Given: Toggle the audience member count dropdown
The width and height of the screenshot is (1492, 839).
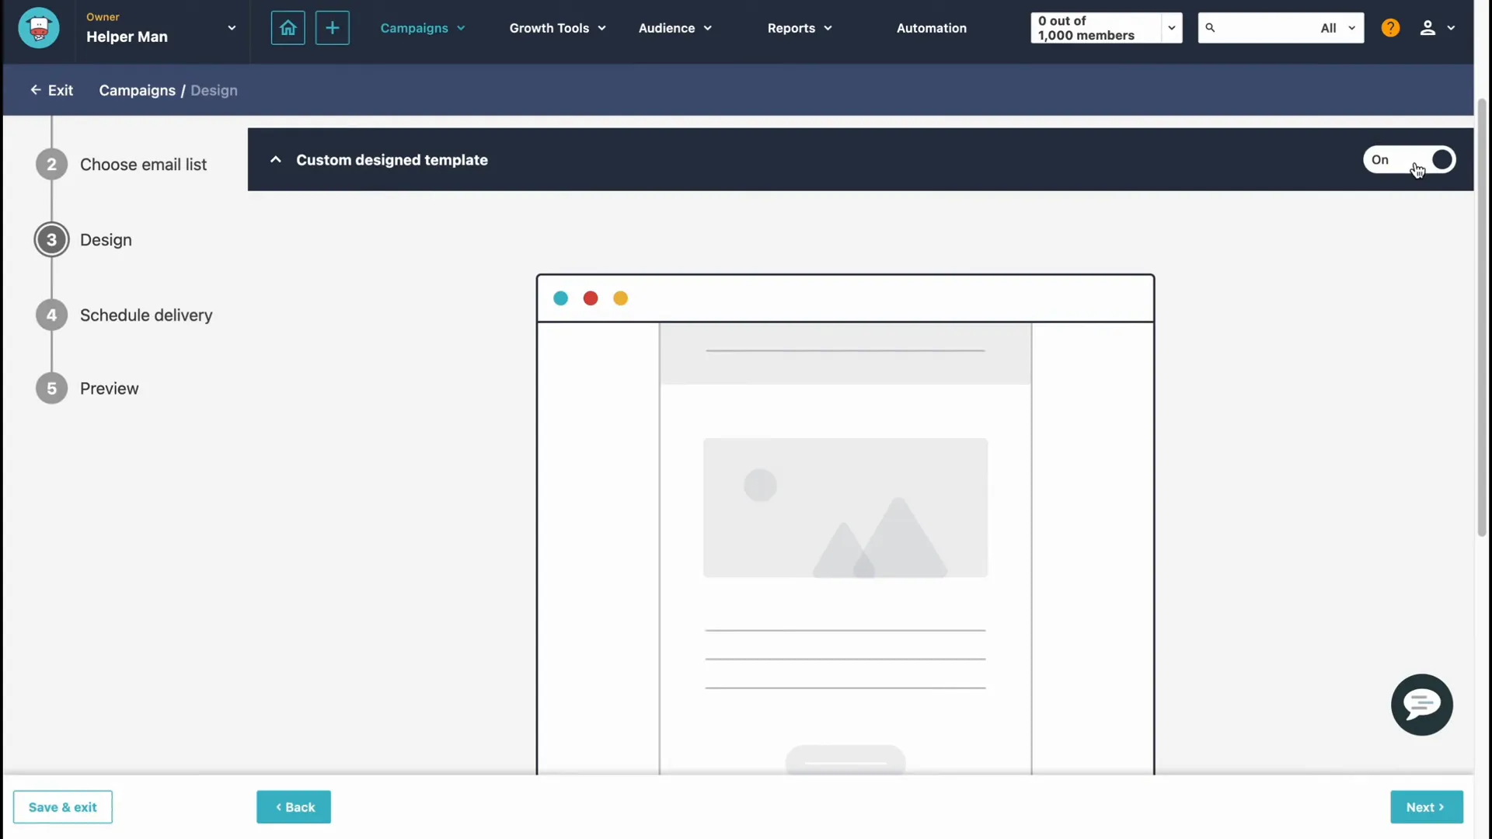Looking at the screenshot, I should point(1170,28).
